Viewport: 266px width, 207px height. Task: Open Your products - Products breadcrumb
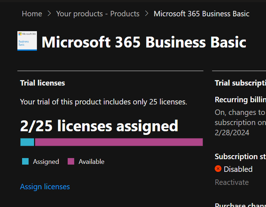(x=98, y=14)
